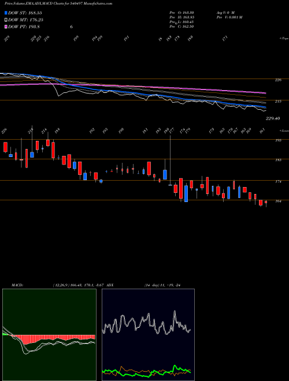This screenshot has height=381, width=289.
Task: Click the 183 candlestick axis label
Action: (x=278, y=160)
